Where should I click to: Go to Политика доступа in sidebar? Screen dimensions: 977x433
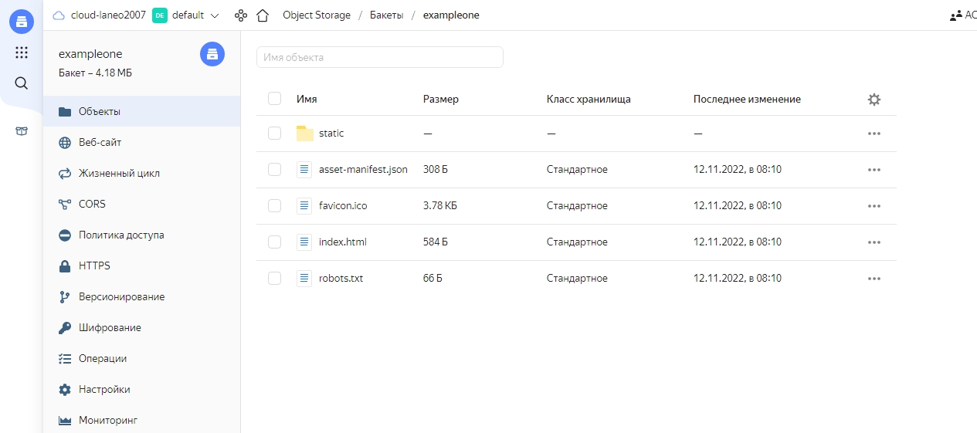[121, 235]
